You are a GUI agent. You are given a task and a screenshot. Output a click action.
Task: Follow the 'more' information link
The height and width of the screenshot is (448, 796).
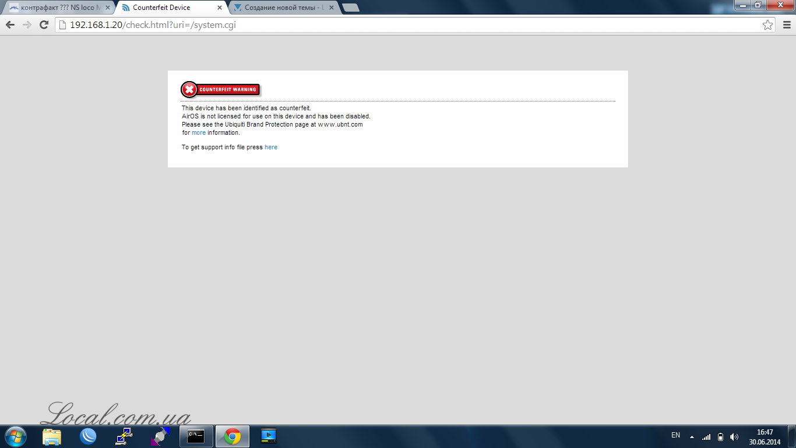[x=199, y=132]
